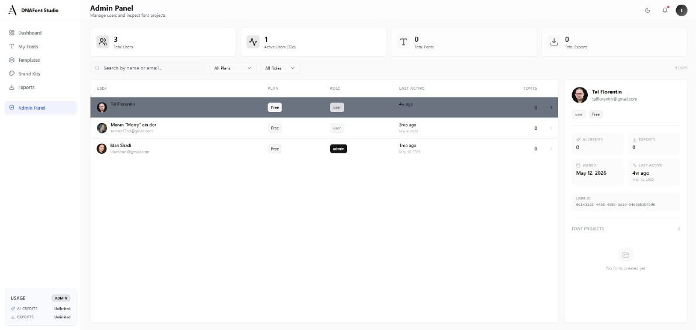Expand Moran row chevron arrow
Viewport: 696px width, 330px height.
tap(551, 128)
